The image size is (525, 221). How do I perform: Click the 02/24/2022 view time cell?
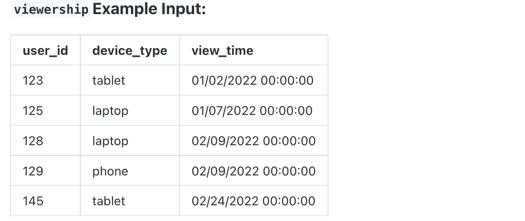pyautogui.click(x=254, y=201)
